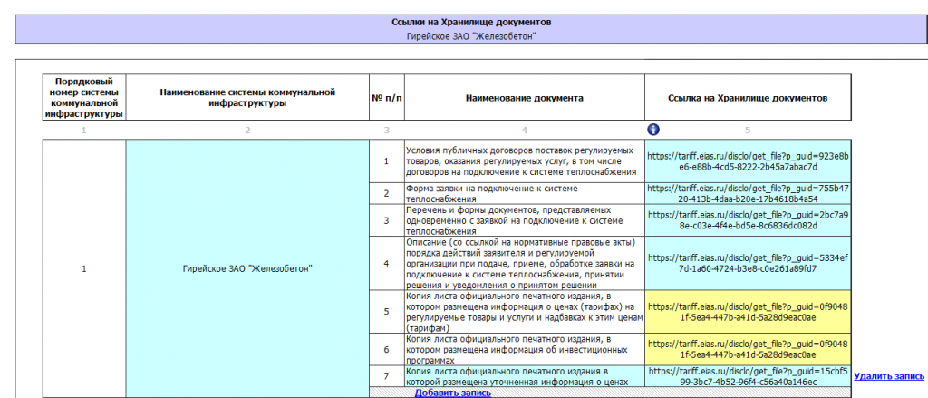Click row number 3 in № п/п column
Screen dimensions: 928x398
pos(386,220)
